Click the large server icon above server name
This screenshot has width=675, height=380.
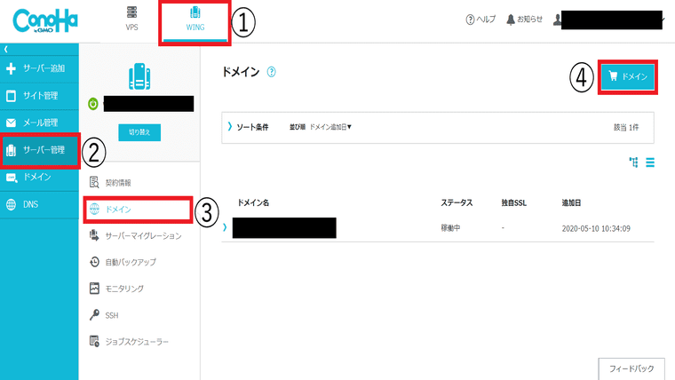click(139, 76)
